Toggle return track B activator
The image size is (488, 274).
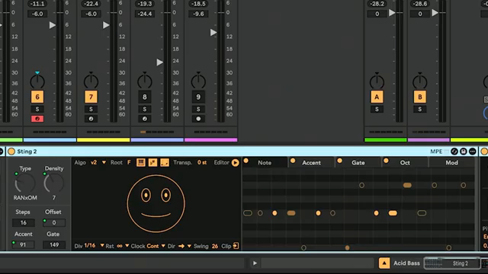click(x=420, y=97)
